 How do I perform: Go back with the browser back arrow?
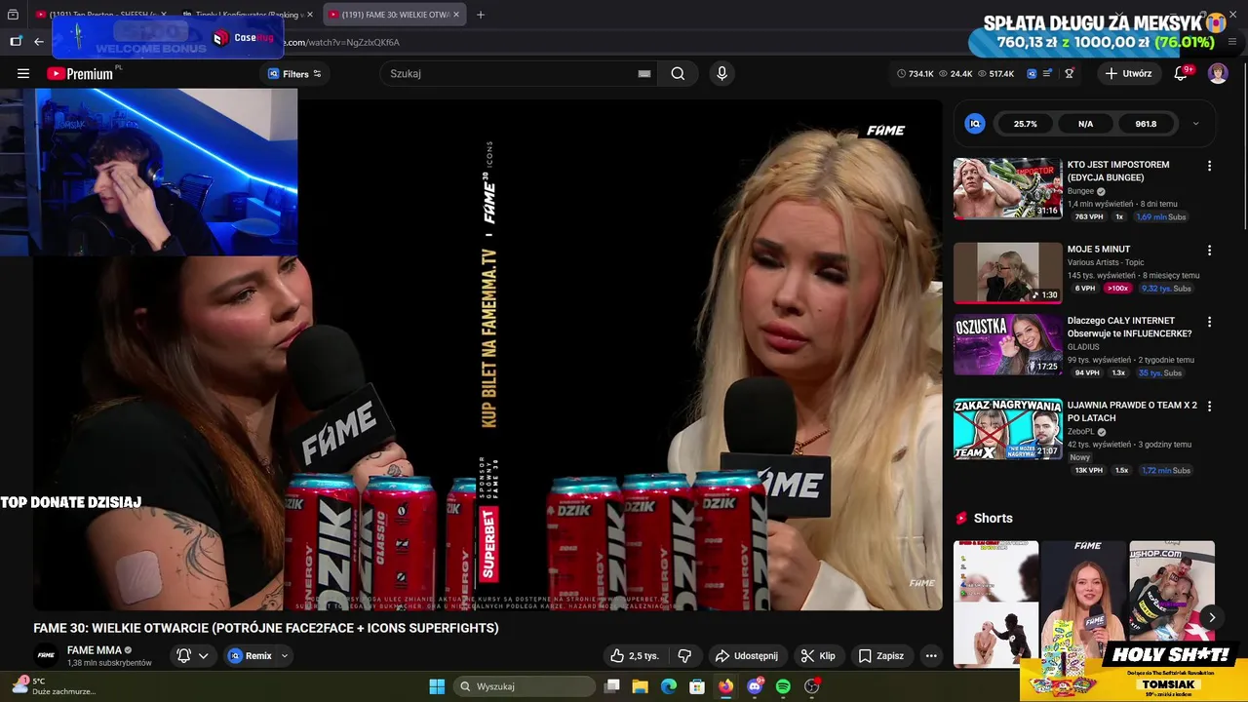[39, 41]
